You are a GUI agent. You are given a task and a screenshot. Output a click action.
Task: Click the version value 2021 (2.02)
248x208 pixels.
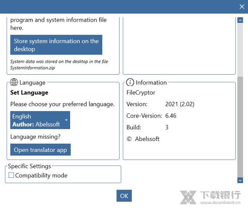[180, 104]
